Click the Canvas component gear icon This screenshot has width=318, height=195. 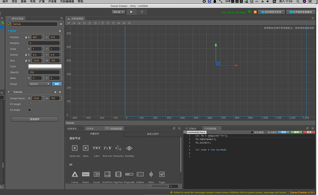pyautogui.click(x=61, y=92)
